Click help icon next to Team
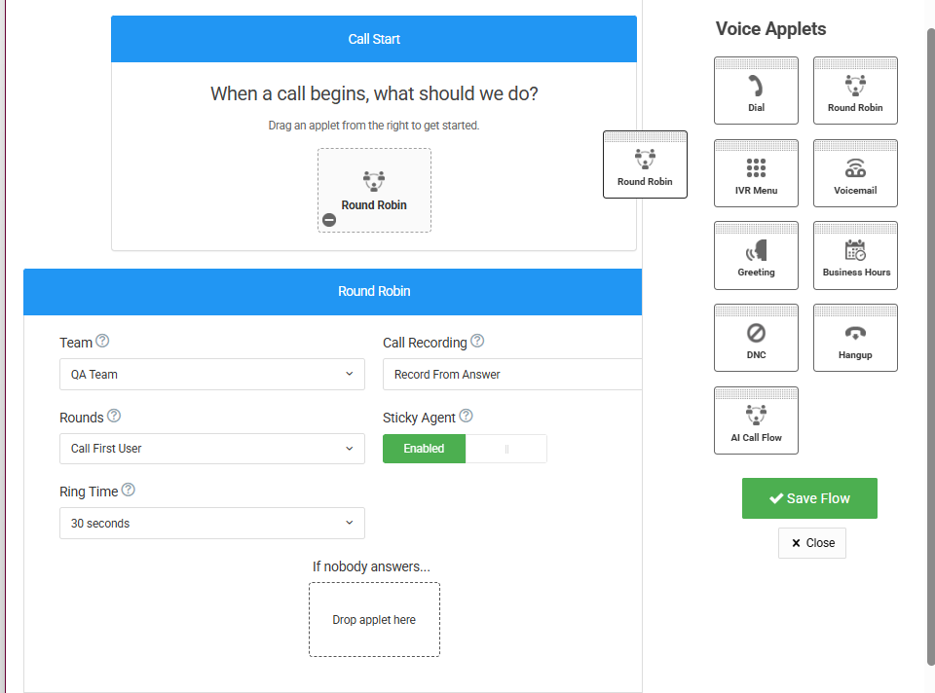The image size is (935, 693). click(x=102, y=342)
